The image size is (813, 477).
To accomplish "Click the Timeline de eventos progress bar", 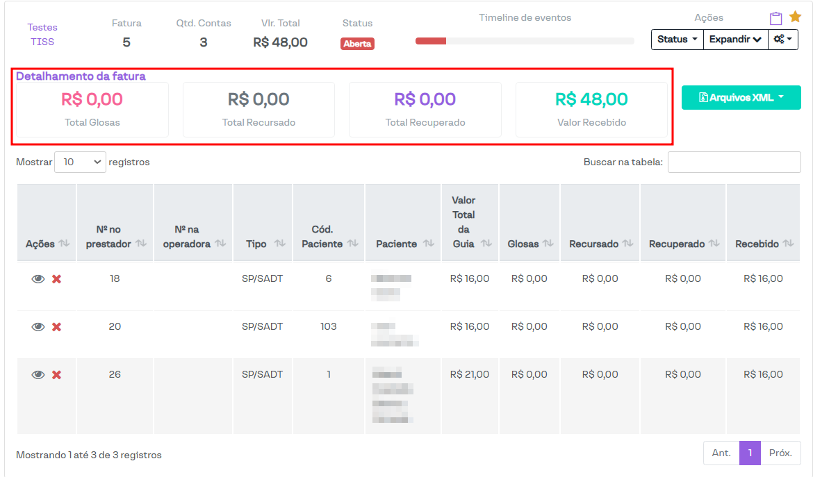I will 525,41.
